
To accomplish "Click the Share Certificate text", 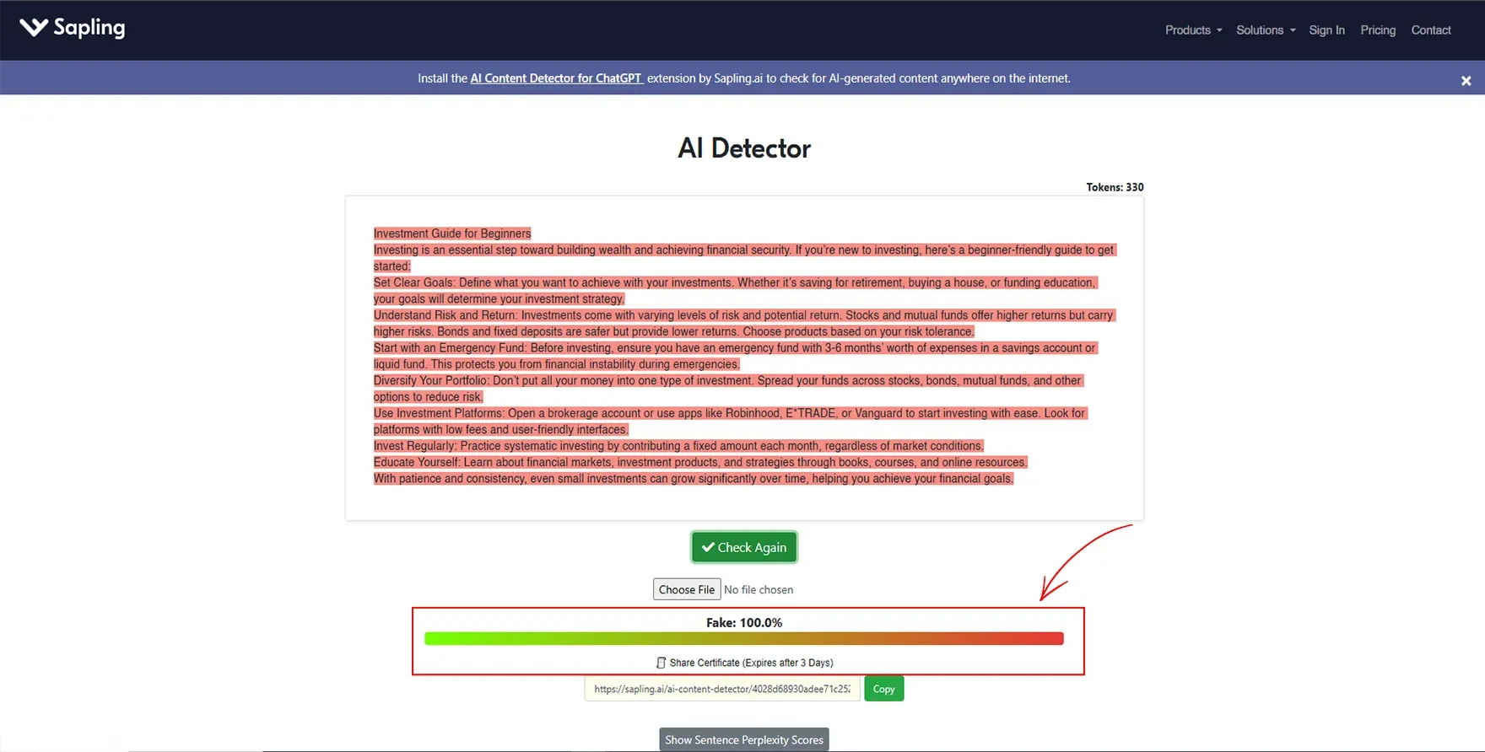I will (751, 663).
